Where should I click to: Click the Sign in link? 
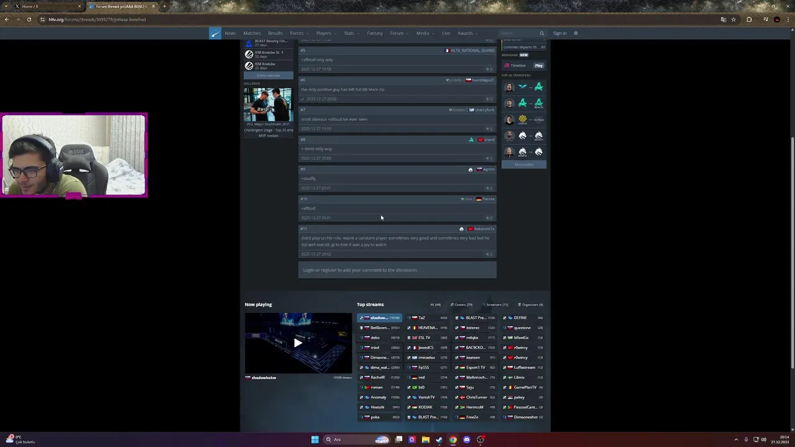560,33
